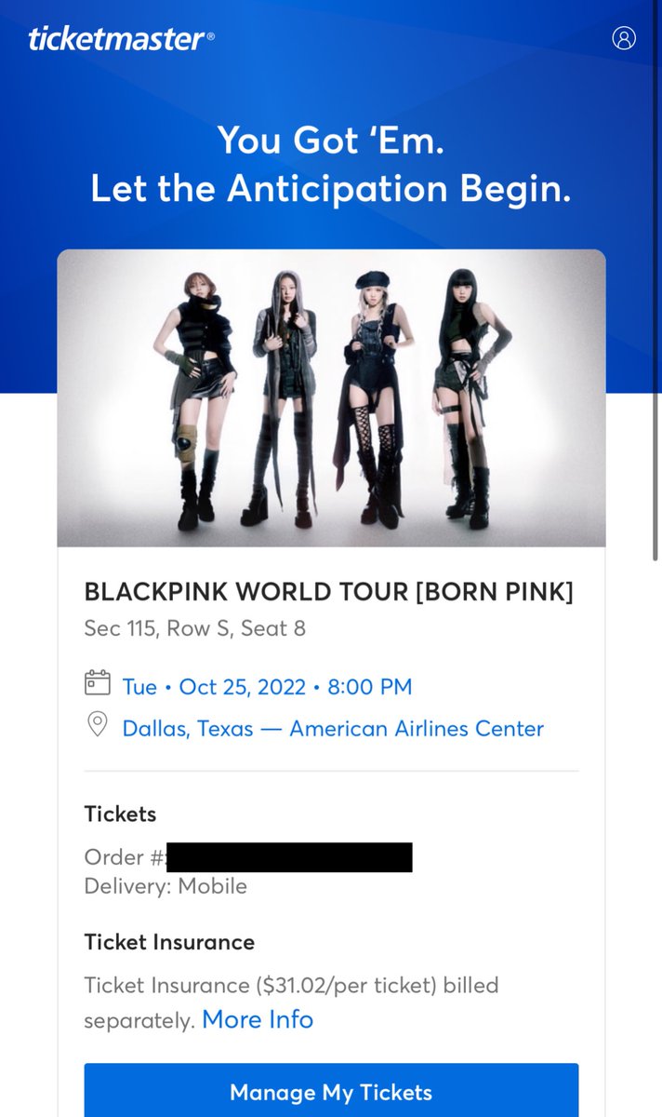The height and width of the screenshot is (1117, 662).
Task: Click the page scrollbar on the right edge
Action: [x=655, y=279]
